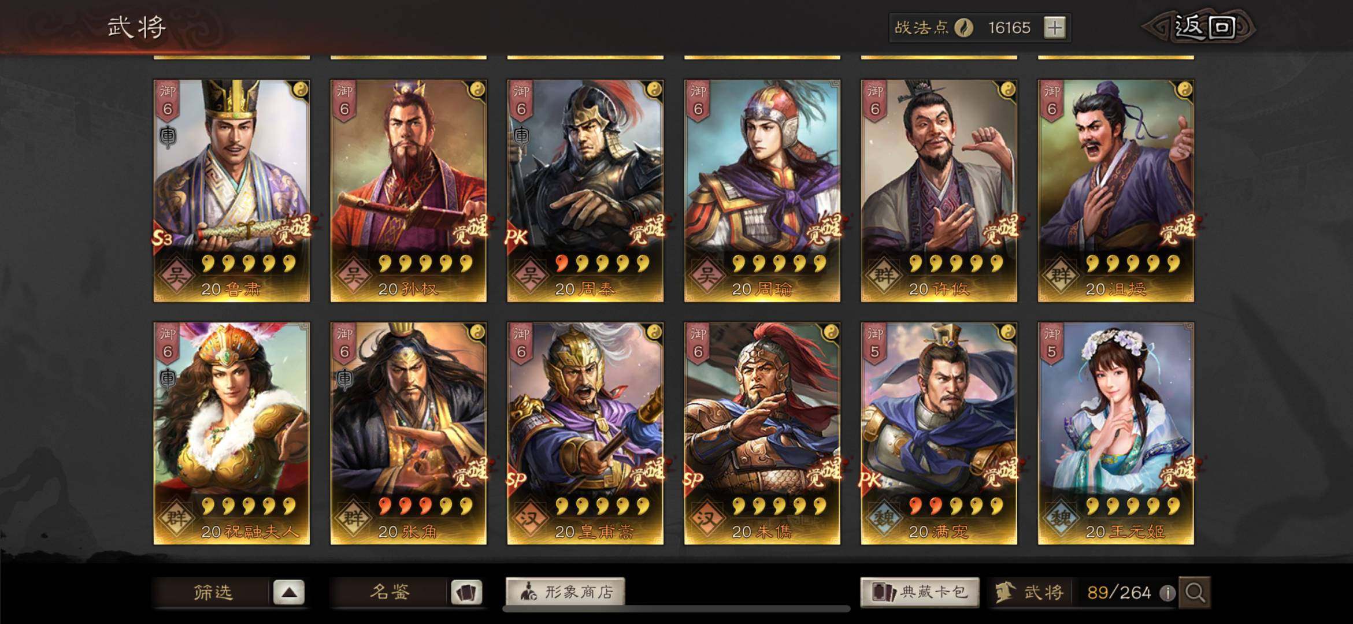Select the 祝融夫人 general card
Screen dimensions: 1353x624
coord(231,433)
